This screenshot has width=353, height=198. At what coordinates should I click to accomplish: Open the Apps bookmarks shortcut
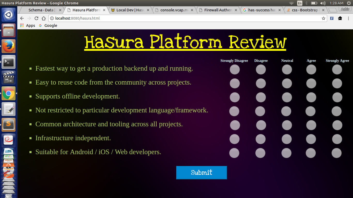27,26
